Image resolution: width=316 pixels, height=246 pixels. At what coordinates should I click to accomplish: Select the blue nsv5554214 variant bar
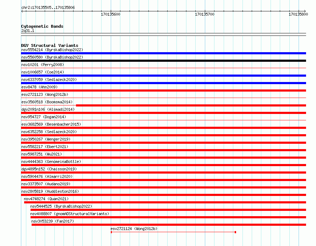click(x=163, y=53)
